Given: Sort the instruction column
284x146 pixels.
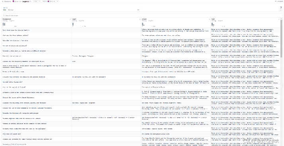Looking at the screenshot, I should click(70, 19).
